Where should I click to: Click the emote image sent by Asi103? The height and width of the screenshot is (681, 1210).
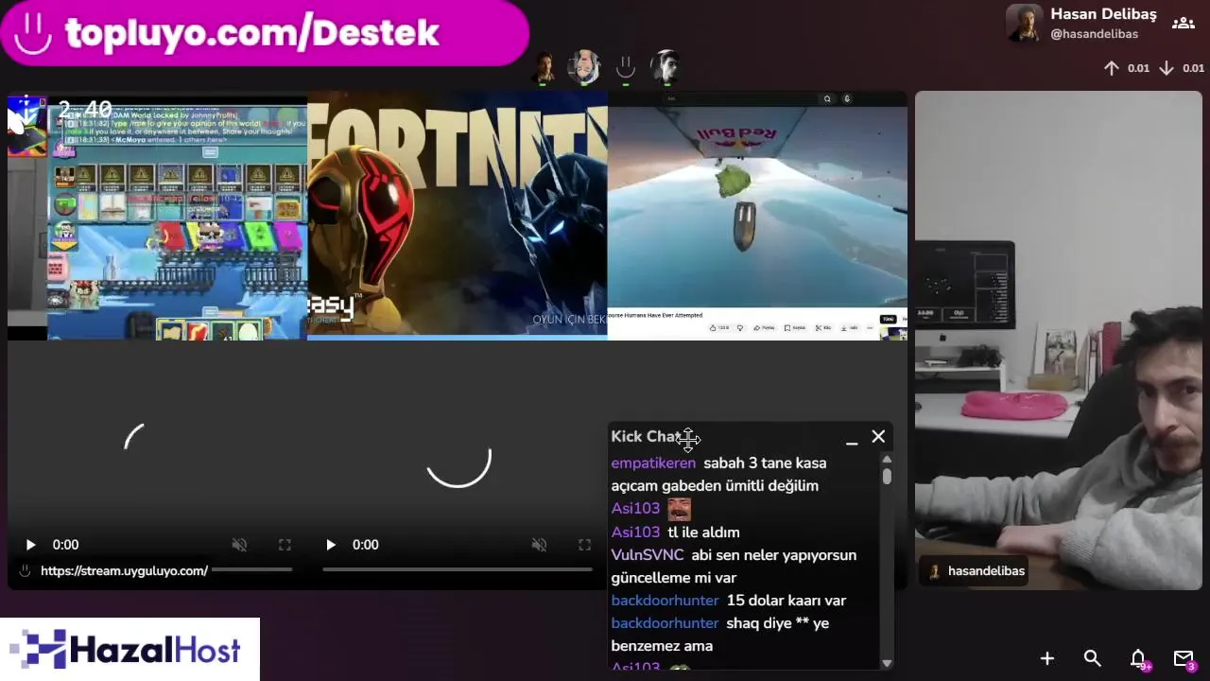tap(679, 509)
